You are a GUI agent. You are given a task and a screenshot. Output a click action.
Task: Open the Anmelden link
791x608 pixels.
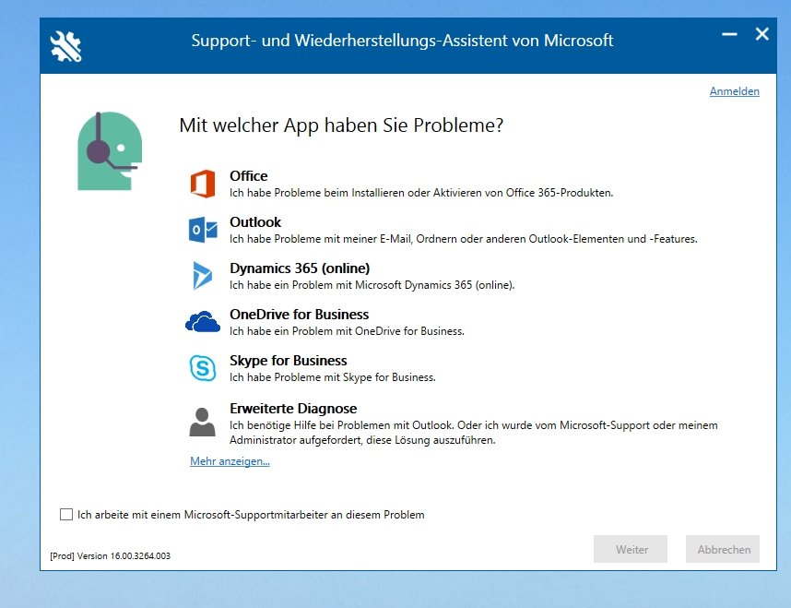pyautogui.click(x=734, y=90)
